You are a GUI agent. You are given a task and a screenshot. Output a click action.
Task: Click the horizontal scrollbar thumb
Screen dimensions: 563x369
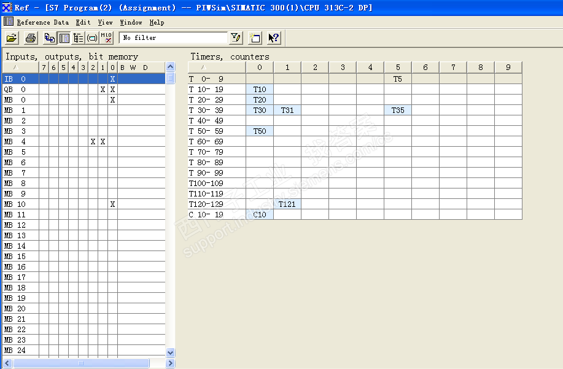(81, 363)
